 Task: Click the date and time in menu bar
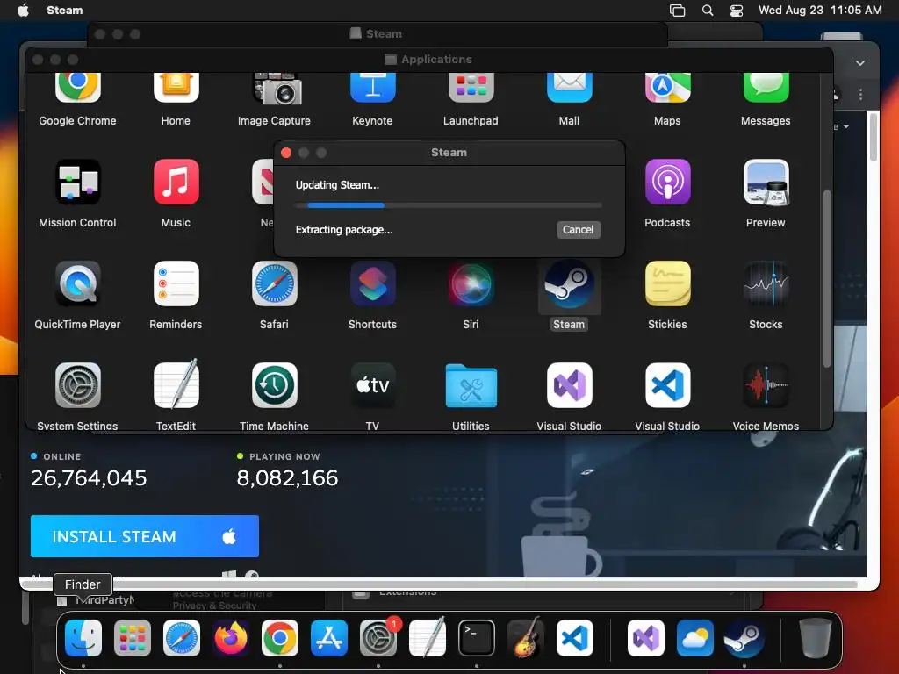[820, 11]
